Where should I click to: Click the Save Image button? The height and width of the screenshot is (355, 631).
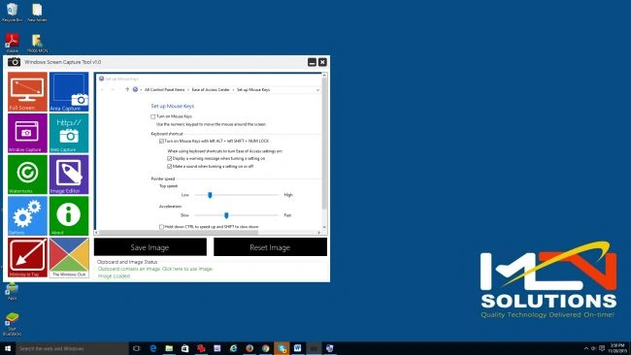(x=150, y=247)
